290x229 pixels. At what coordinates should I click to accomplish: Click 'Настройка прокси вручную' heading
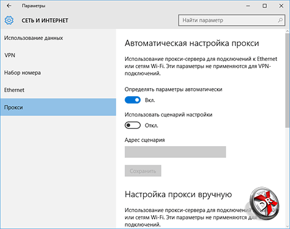pos(178,194)
